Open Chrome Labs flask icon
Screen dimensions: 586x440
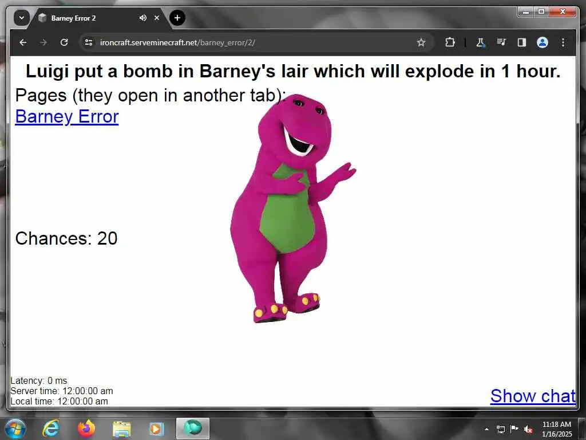click(x=481, y=42)
